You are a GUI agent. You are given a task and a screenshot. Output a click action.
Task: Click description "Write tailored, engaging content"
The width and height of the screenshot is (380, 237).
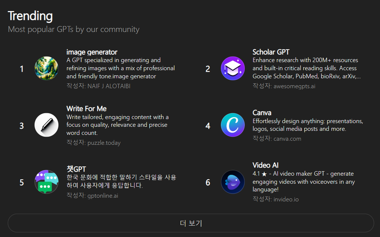coord(118,125)
